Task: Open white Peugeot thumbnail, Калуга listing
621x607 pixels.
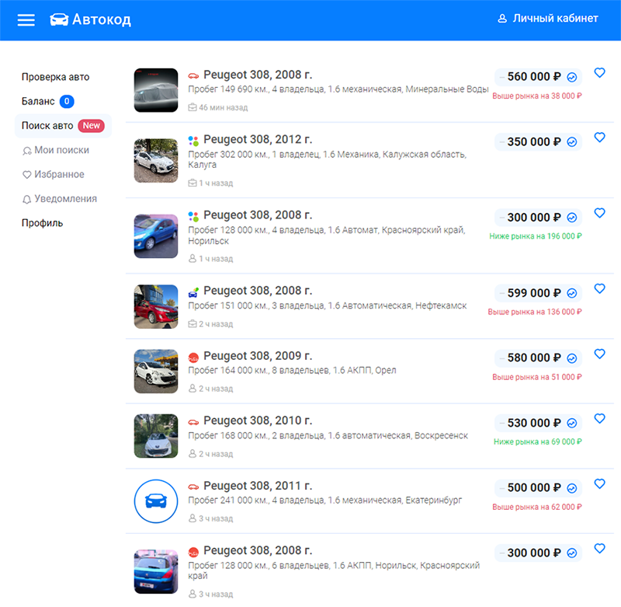Action: pyautogui.click(x=156, y=161)
